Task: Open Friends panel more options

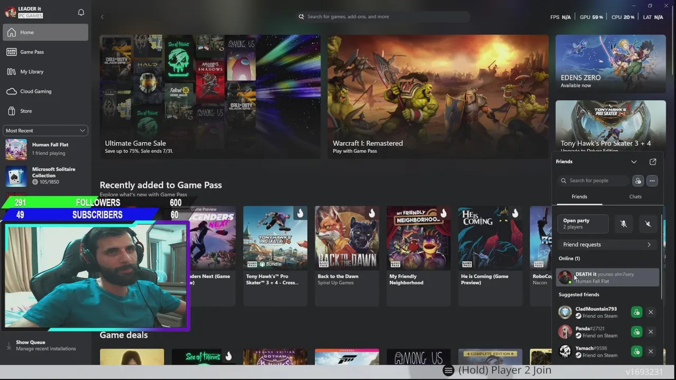Action: [x=652, y=181]
